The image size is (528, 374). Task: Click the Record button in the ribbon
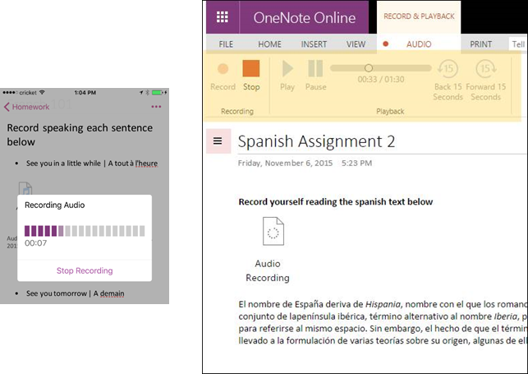click(x=223, y=75)
